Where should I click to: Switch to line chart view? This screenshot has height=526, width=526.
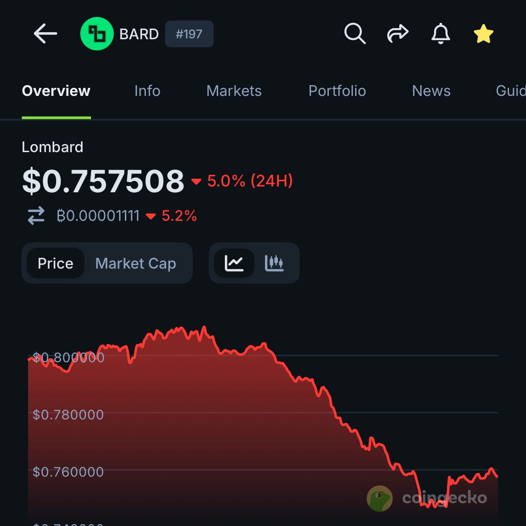234,263
